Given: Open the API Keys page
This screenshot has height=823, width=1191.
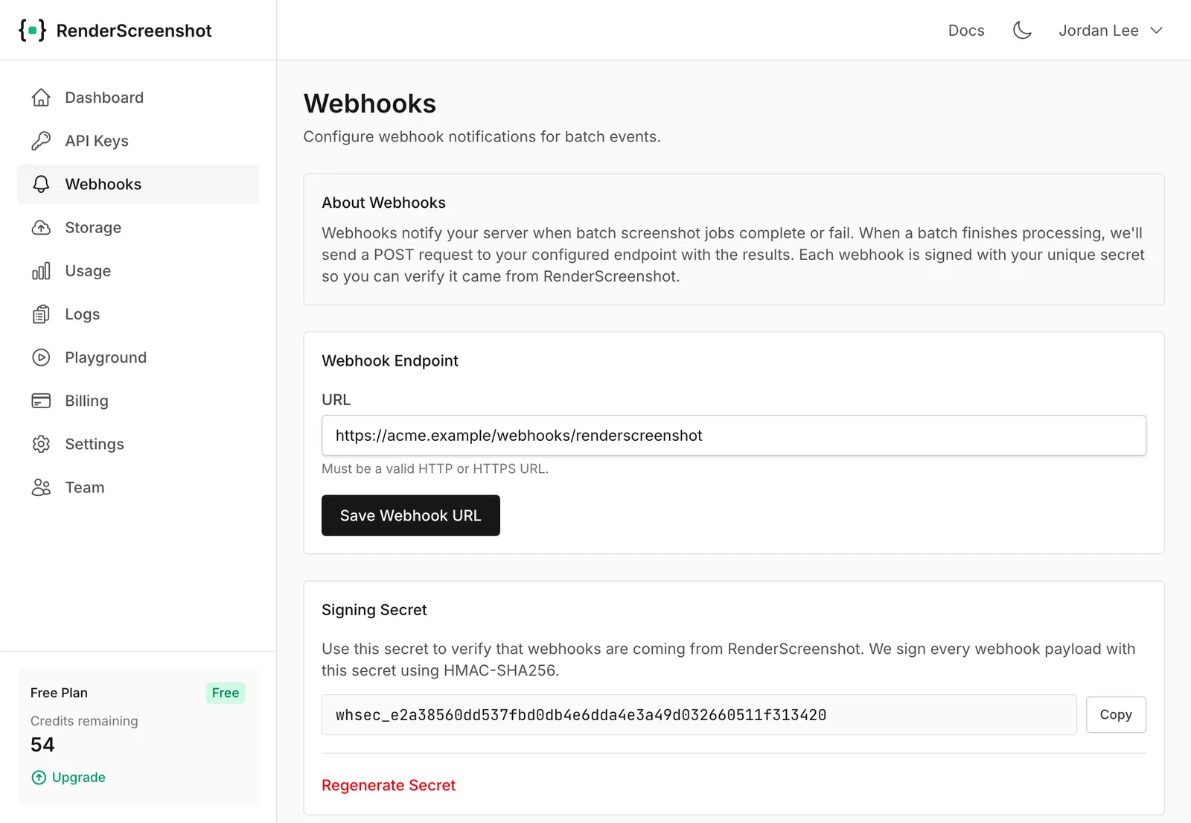Looking at the screenshot, I should point(138,141).
